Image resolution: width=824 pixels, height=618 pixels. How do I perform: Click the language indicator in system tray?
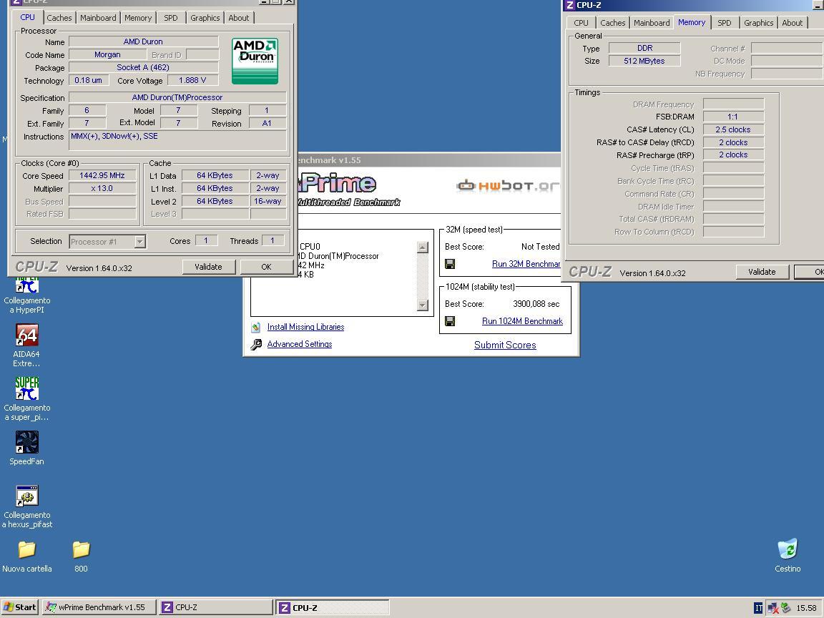pyautogui.click(x=758, y=607)
